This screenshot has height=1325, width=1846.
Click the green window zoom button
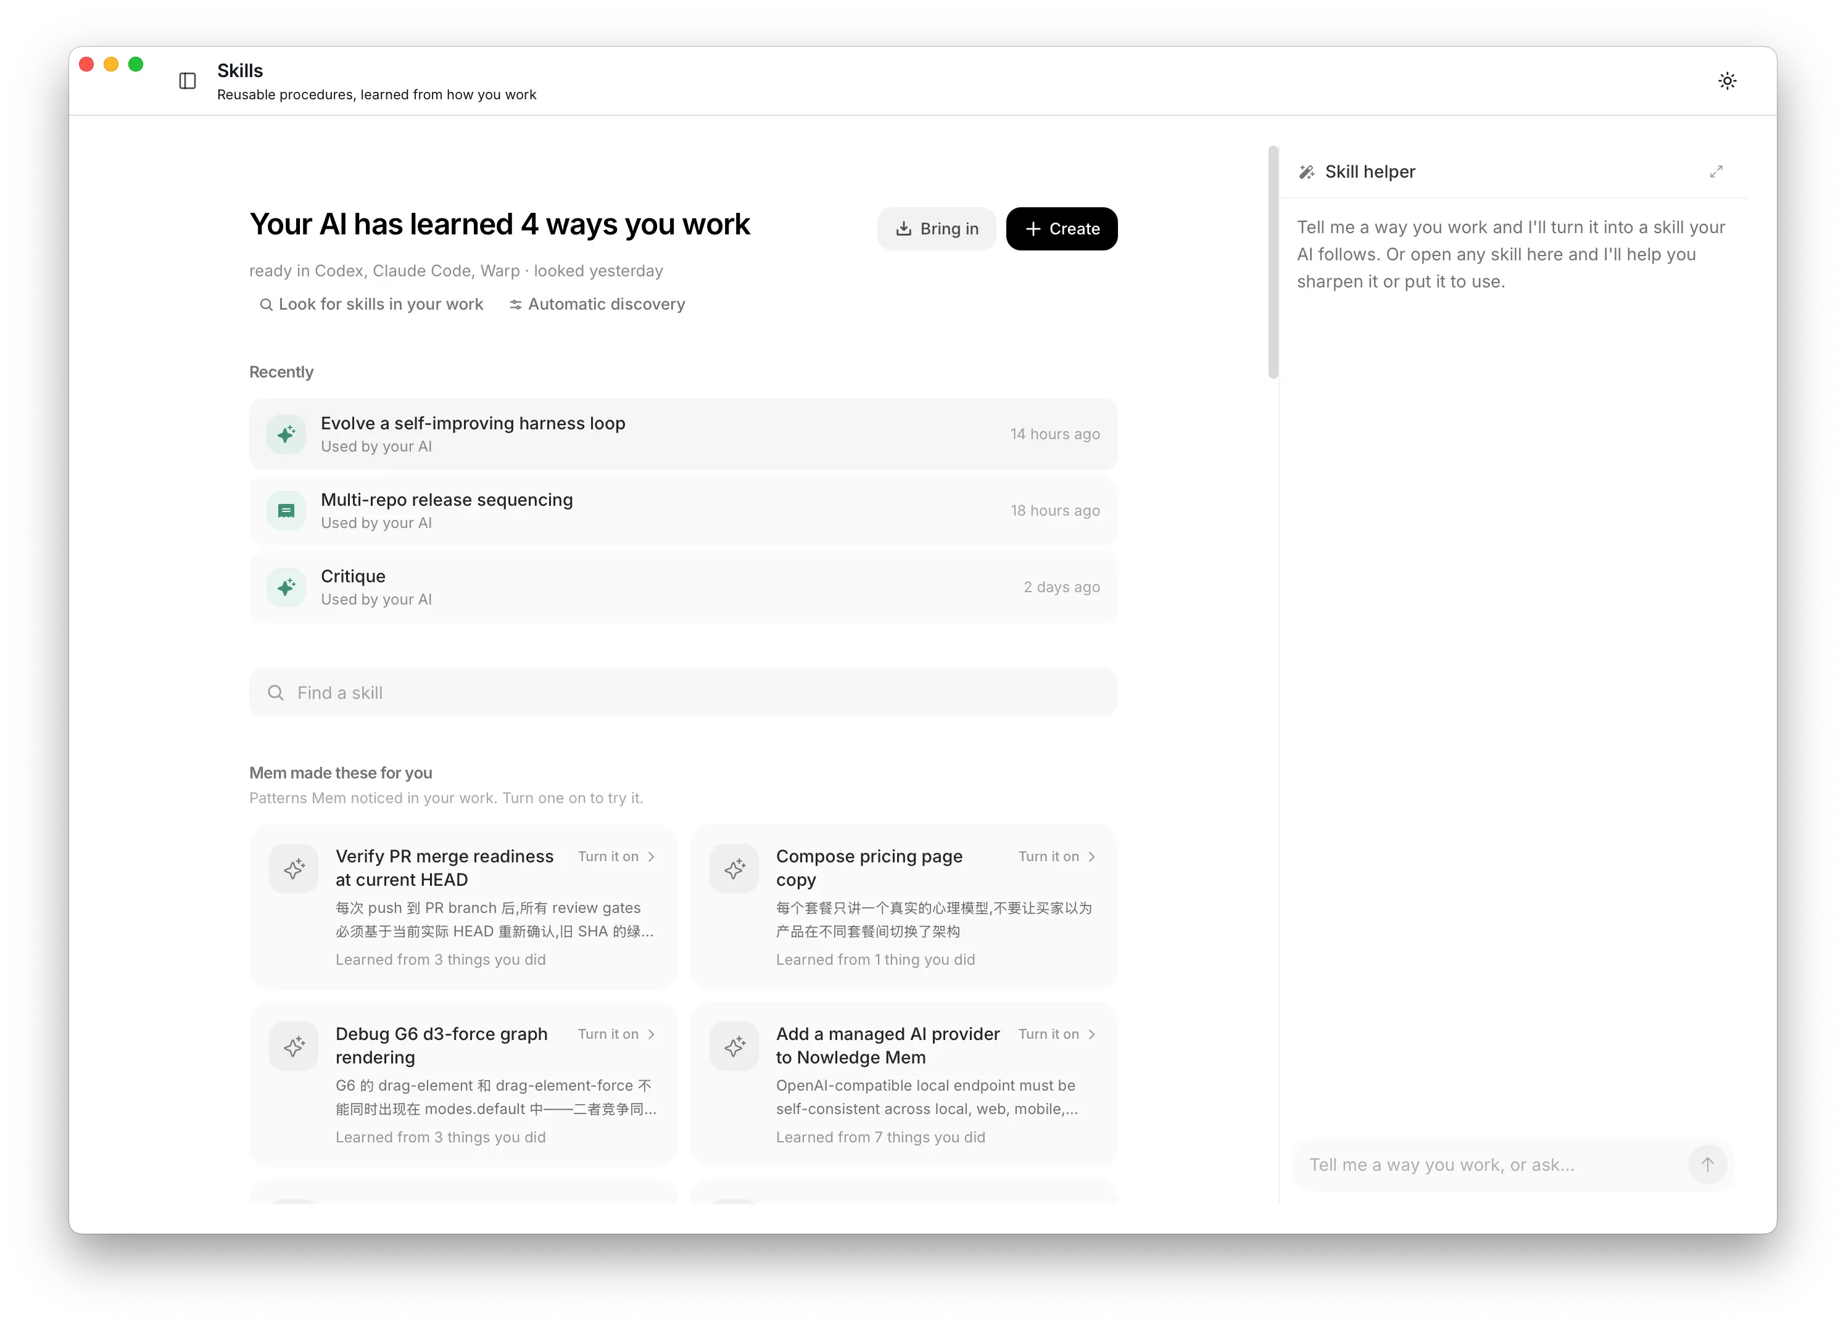[136, 64]
